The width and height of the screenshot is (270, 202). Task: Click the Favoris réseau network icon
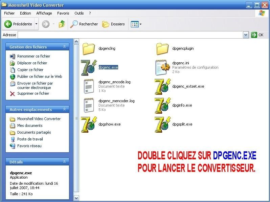tap(13, 146)
